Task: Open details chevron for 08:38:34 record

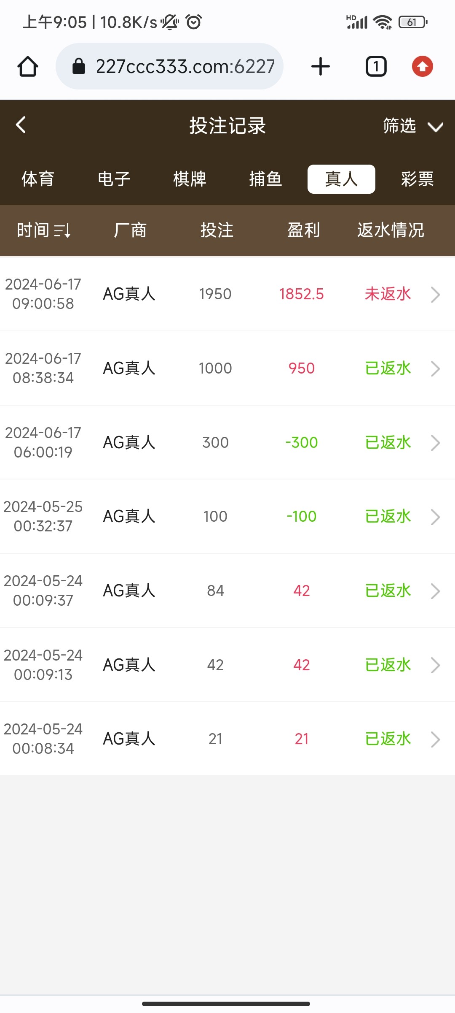Action: click(x=435, y=368)
